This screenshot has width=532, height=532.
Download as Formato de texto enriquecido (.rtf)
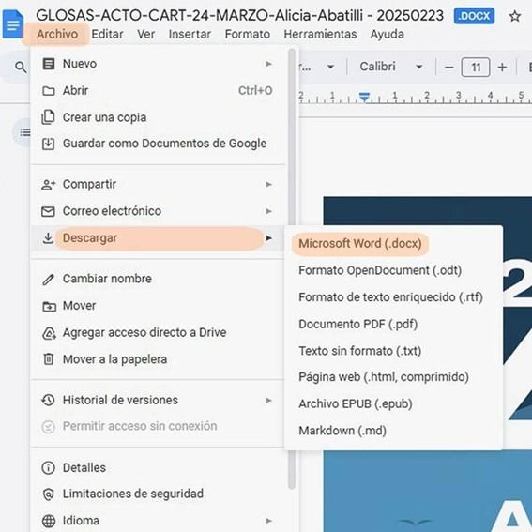point(393,297)
